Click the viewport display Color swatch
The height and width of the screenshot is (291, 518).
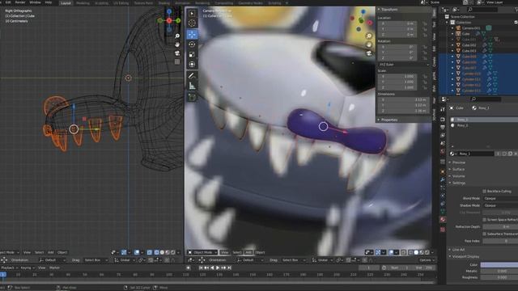coord(499,264)
